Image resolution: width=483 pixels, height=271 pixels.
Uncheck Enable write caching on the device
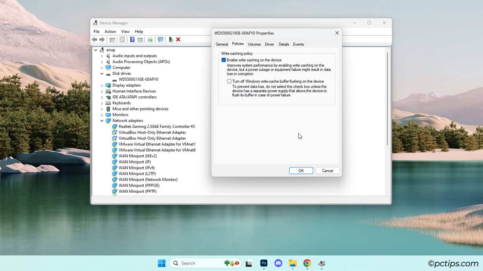[x=224, y=60]
